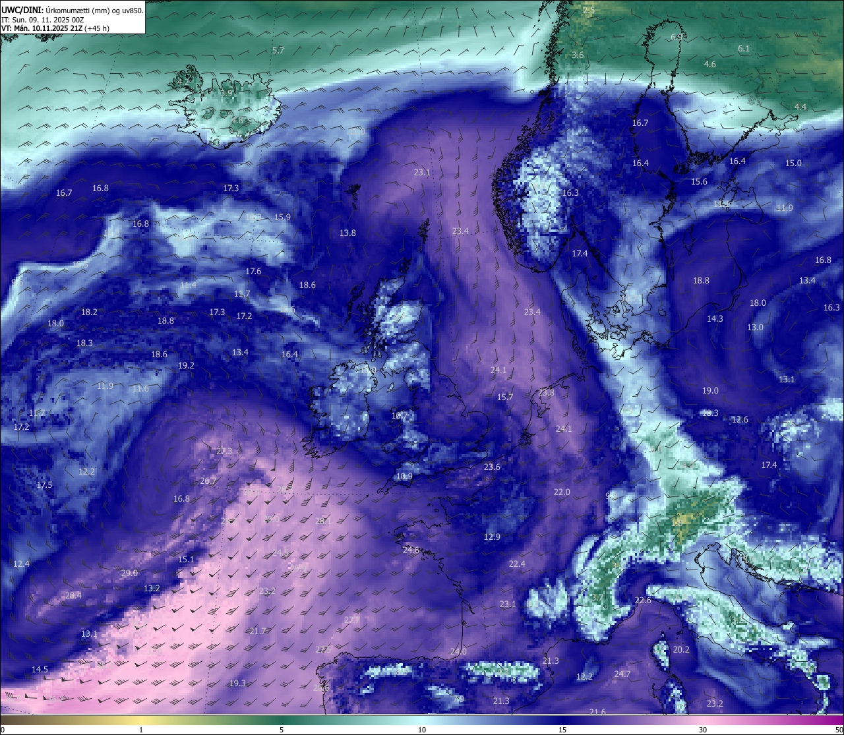Click the '4.6' value label

709,64
